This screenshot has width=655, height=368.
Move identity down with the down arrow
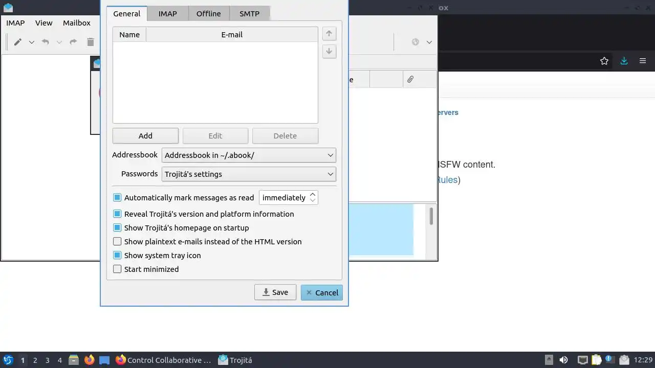click(329, 51)
